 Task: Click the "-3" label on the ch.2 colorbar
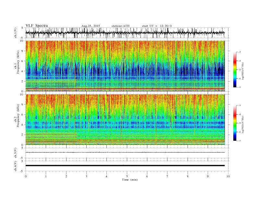(239, 105)
